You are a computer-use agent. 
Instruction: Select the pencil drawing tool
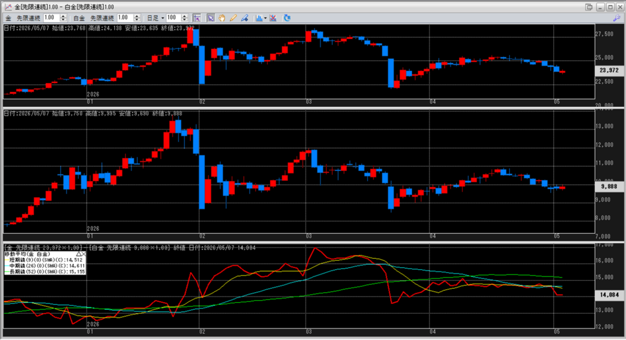pos(233,18)
